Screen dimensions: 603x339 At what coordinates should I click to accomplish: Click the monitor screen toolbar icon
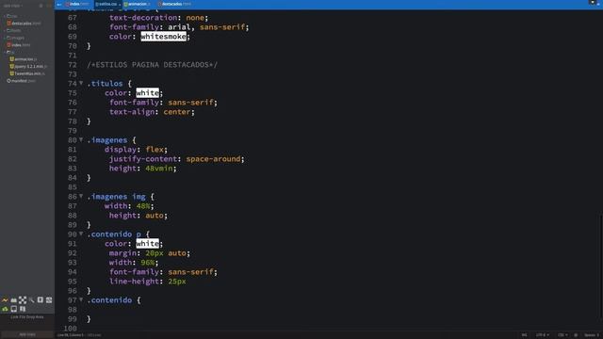tap(14, 309)
